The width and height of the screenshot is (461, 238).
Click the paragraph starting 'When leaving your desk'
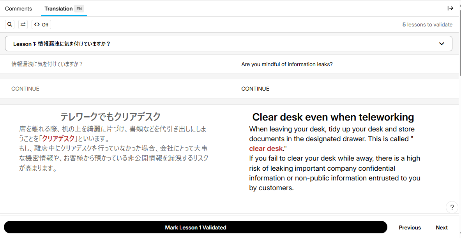332,139
